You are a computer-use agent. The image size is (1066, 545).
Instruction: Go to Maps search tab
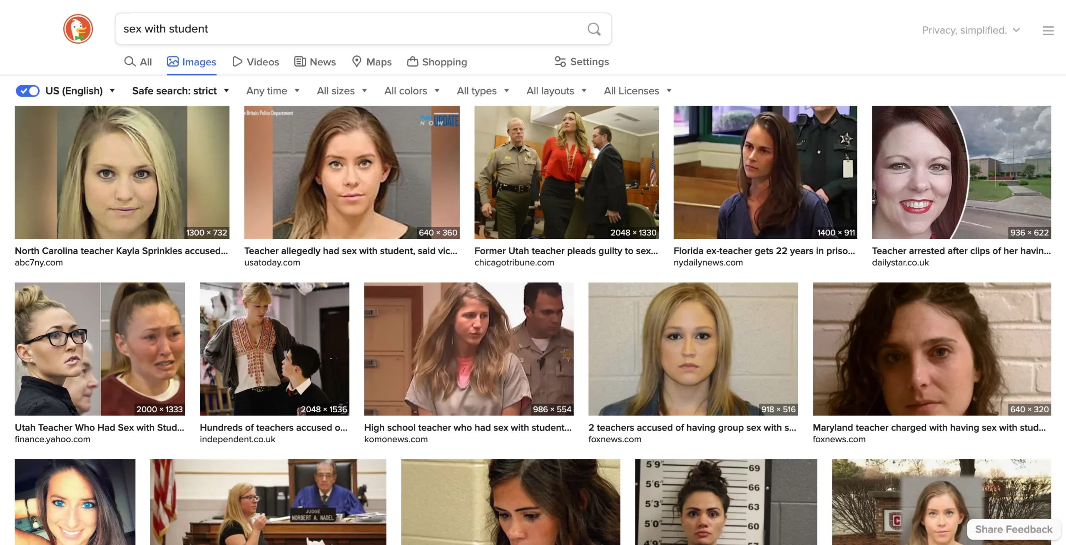pyautogui.click(x=371, y=62)
